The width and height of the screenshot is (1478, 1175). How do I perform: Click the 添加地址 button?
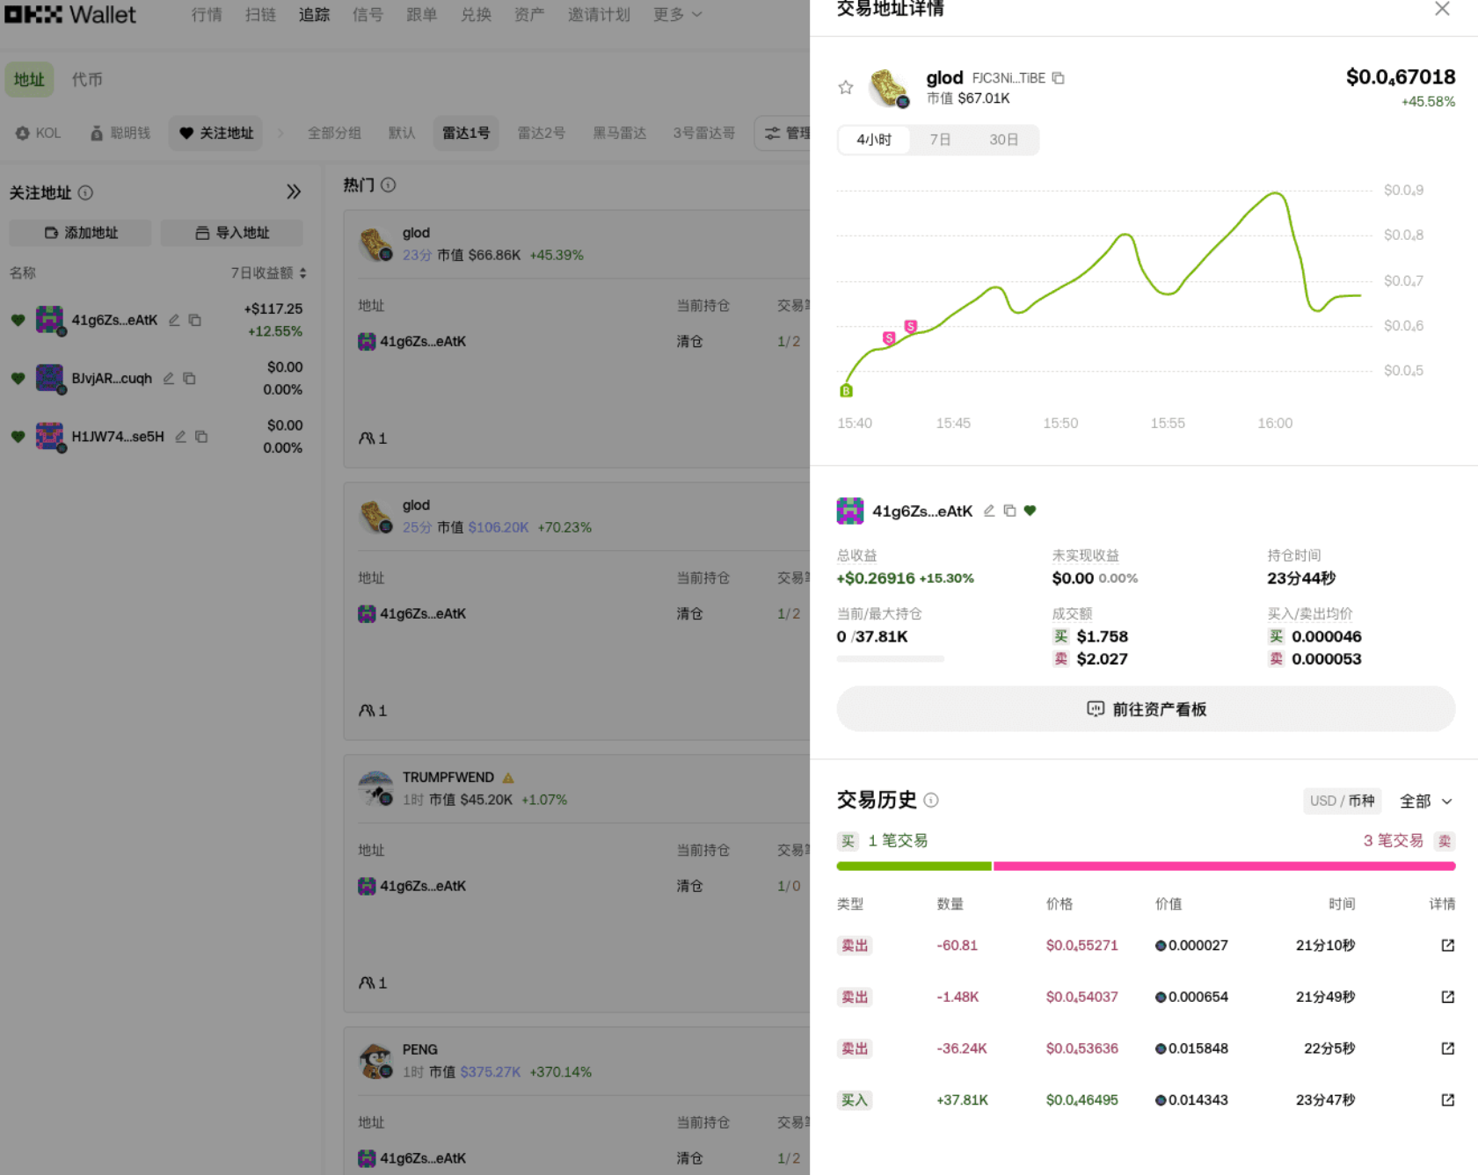[x=80, y=233]
